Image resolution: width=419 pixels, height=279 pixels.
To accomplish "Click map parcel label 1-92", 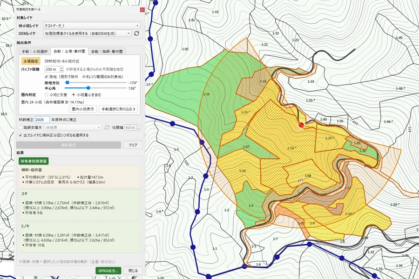I will pyautogui.click(x=185, y=49).
